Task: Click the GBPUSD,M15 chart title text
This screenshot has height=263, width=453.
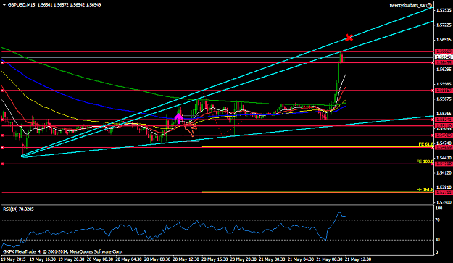Action: coord(21,5)
